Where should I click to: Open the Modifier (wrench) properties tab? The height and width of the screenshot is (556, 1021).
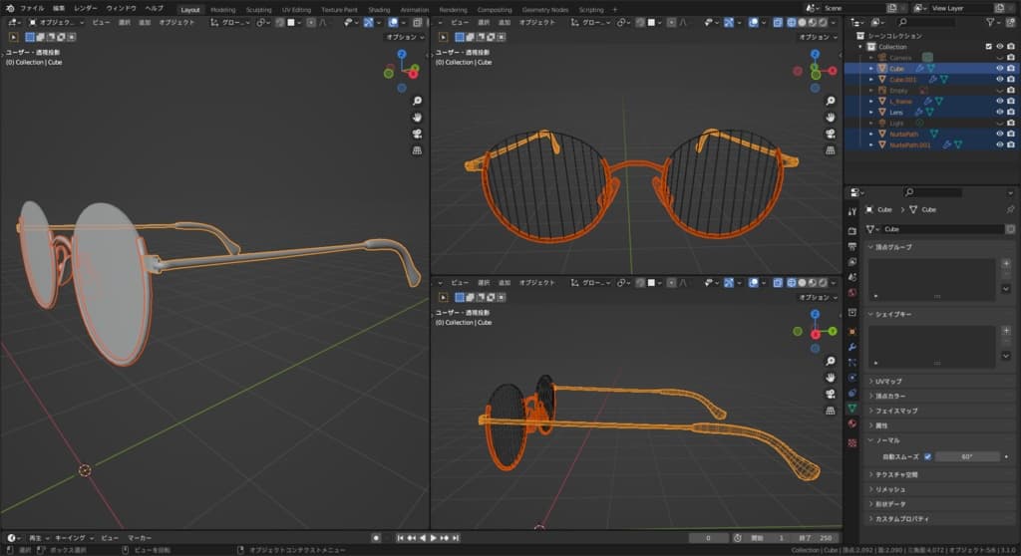pos(852,346)
